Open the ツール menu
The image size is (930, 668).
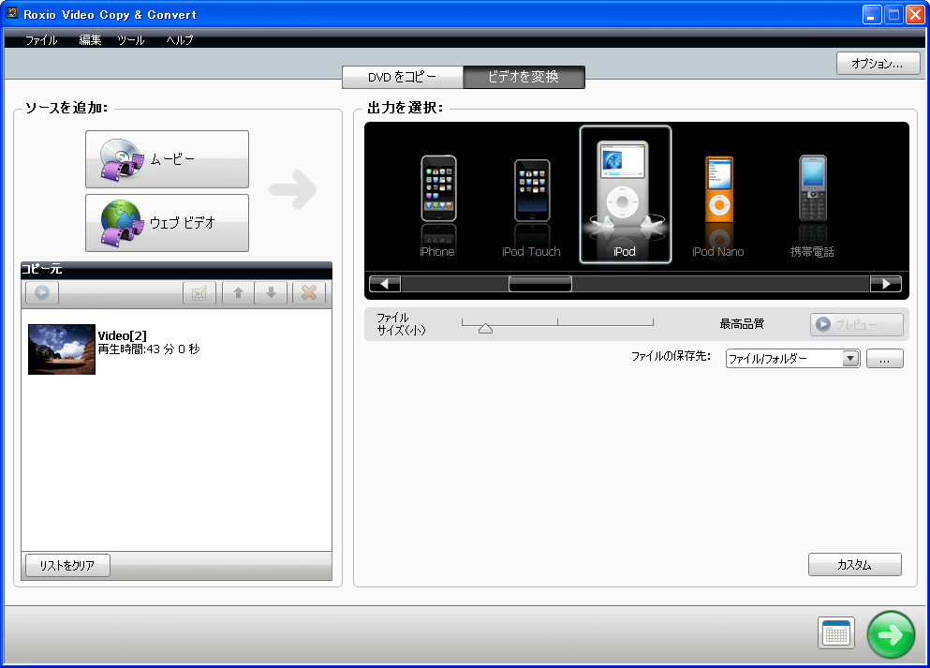tap(131, 40)
